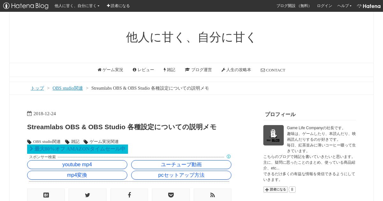Share the post on Facebook
This screenshot has height=201, width=383.
129,195
